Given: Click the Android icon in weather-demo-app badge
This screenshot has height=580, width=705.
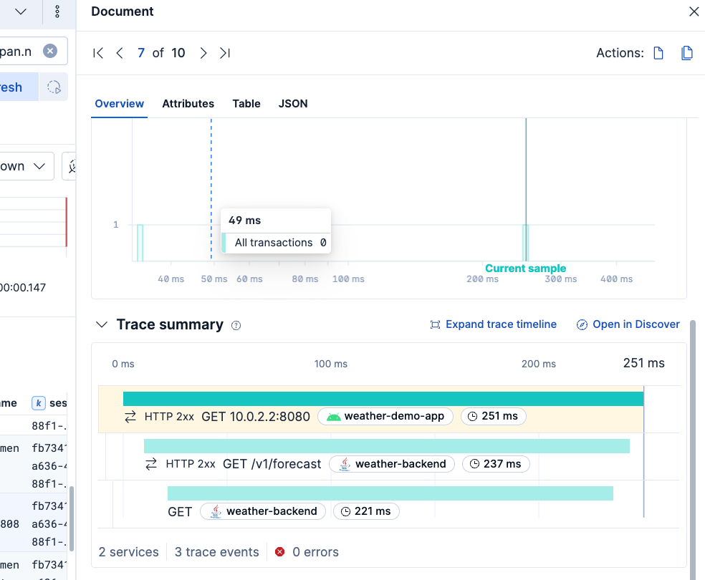Looking at the screenshot, I should click(334, 417).
